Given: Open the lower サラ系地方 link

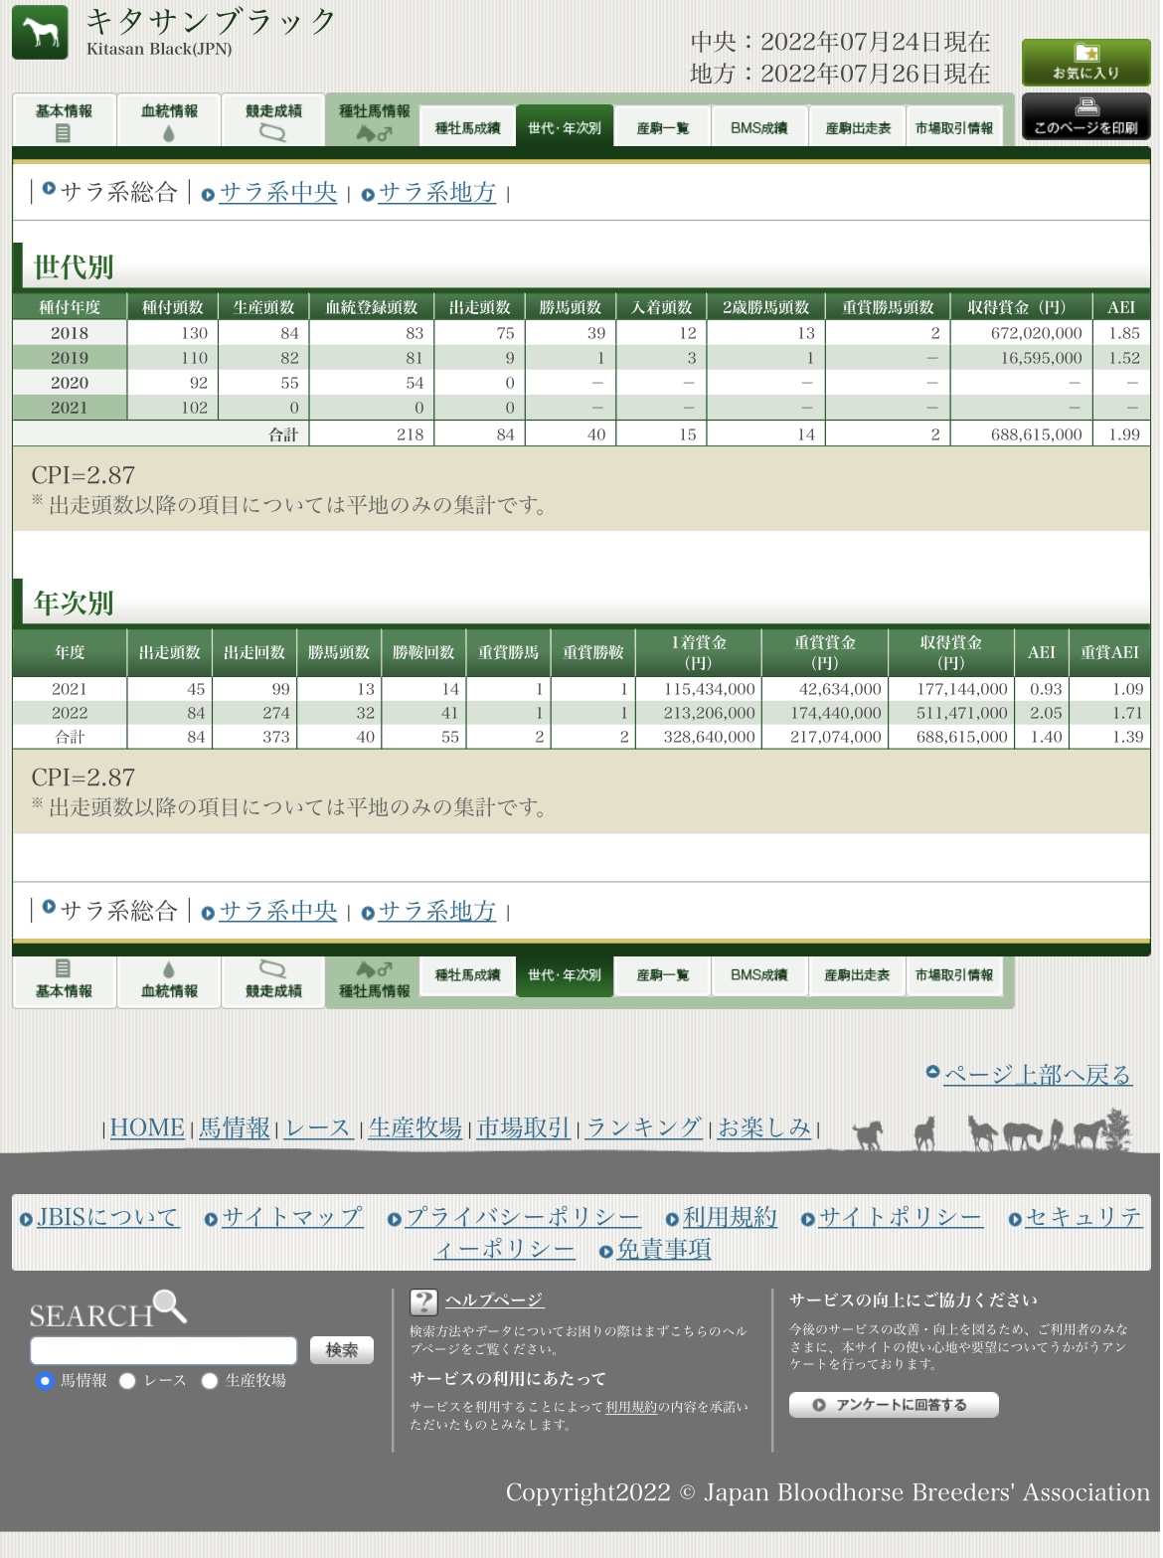Looking at the screenshot, I should point(436,911).
